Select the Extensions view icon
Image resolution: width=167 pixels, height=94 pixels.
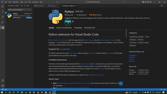[3, 27]
